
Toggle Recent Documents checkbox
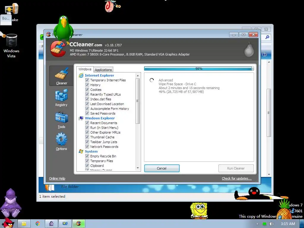coord(87,123)
